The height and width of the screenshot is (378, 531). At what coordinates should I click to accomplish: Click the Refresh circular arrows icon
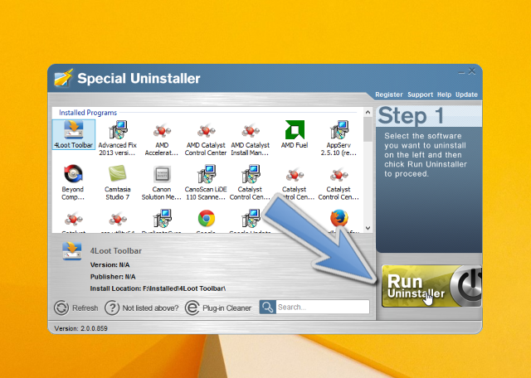pyautogui.click(x=61, y=308)
